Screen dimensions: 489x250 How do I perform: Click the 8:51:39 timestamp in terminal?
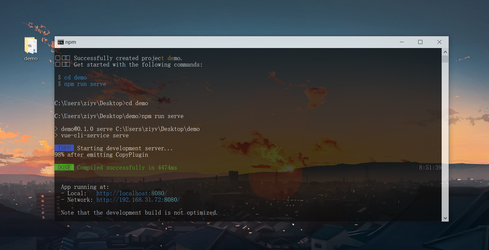[x=430, y=168]
